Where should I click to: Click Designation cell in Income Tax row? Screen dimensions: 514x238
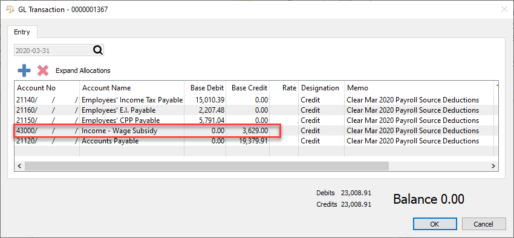pyautogui.click(x=321, y=100)
